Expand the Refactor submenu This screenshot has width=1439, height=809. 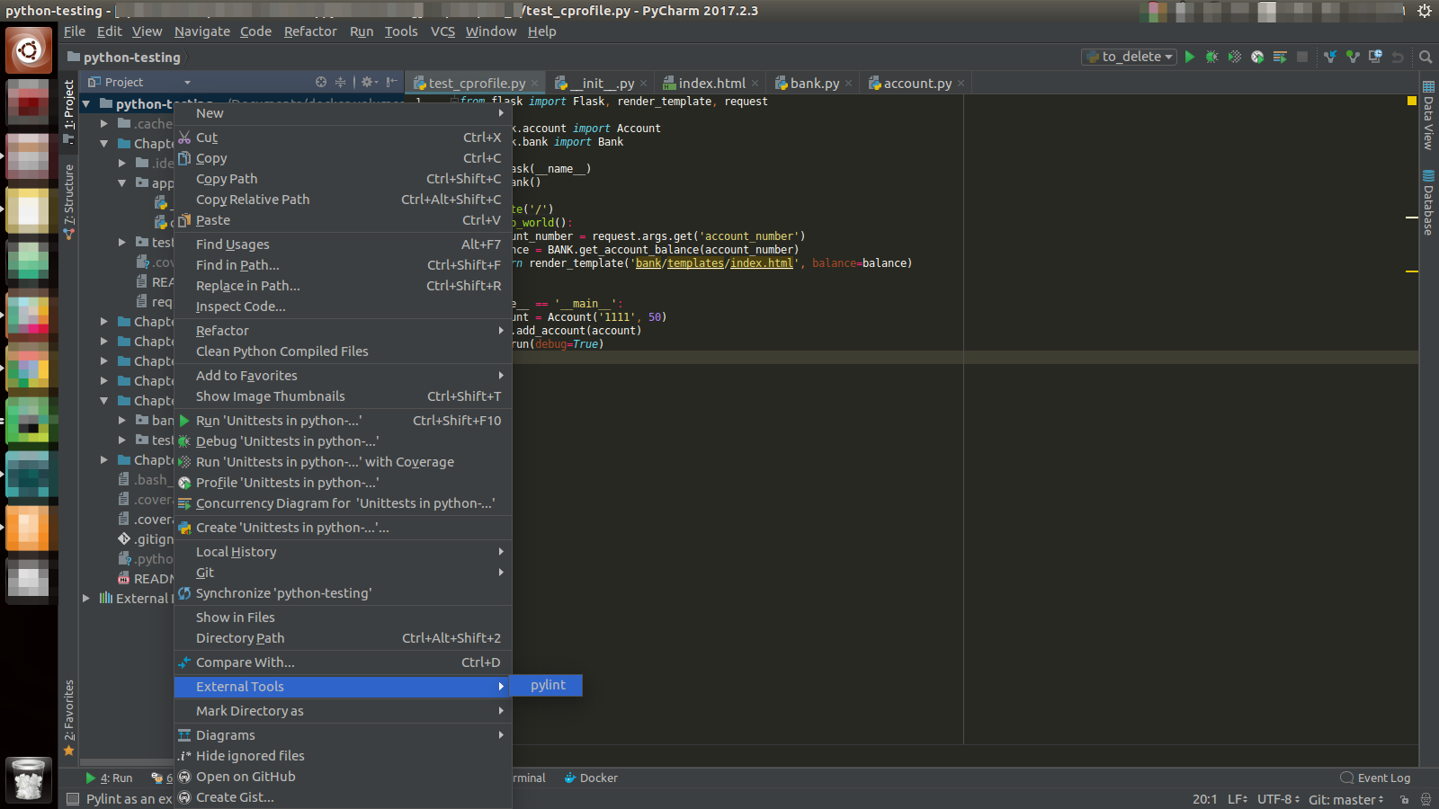(343, 331)
